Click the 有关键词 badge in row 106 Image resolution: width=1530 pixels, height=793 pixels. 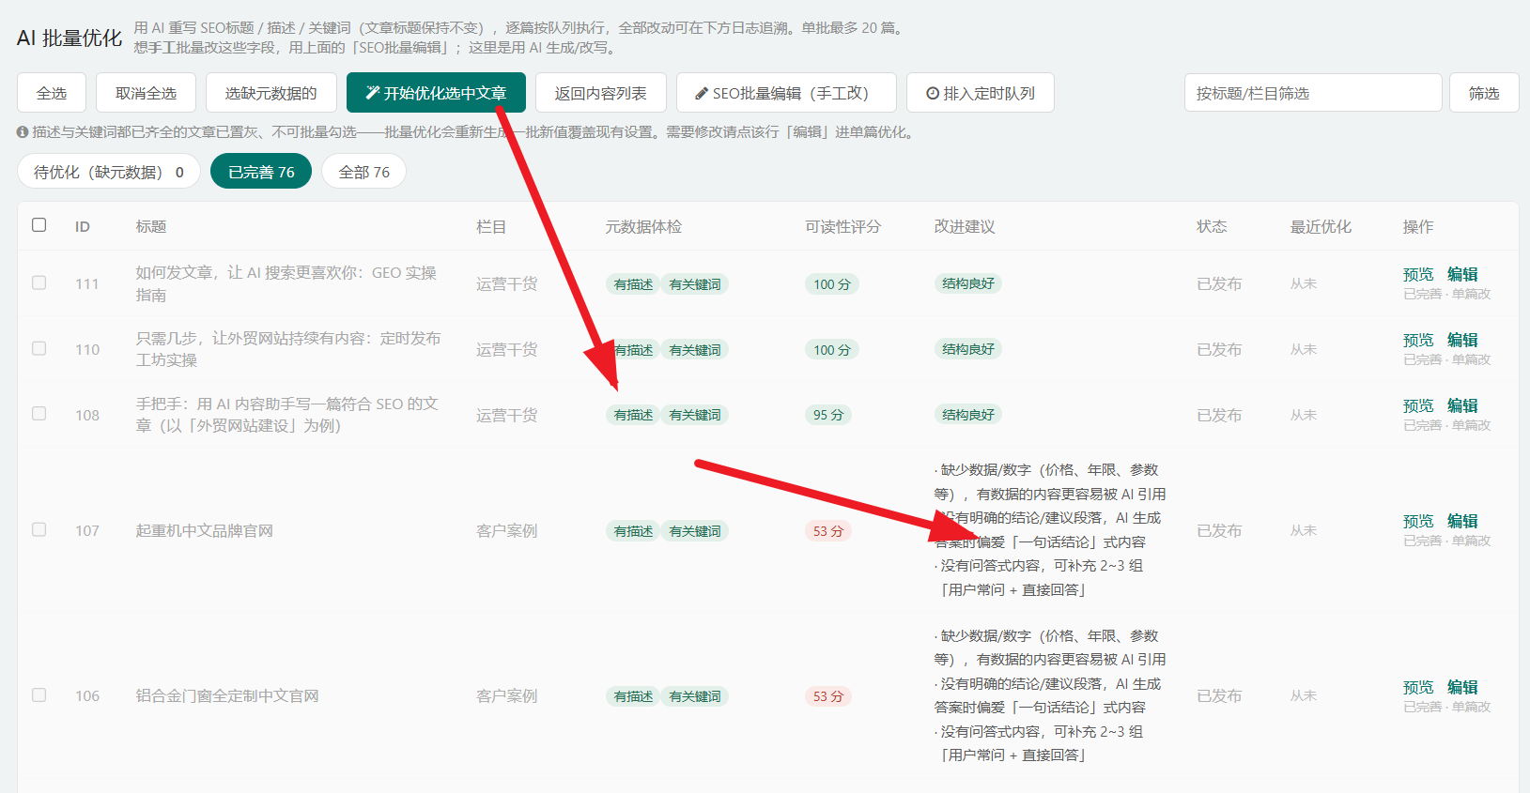(x=695, y=696)
